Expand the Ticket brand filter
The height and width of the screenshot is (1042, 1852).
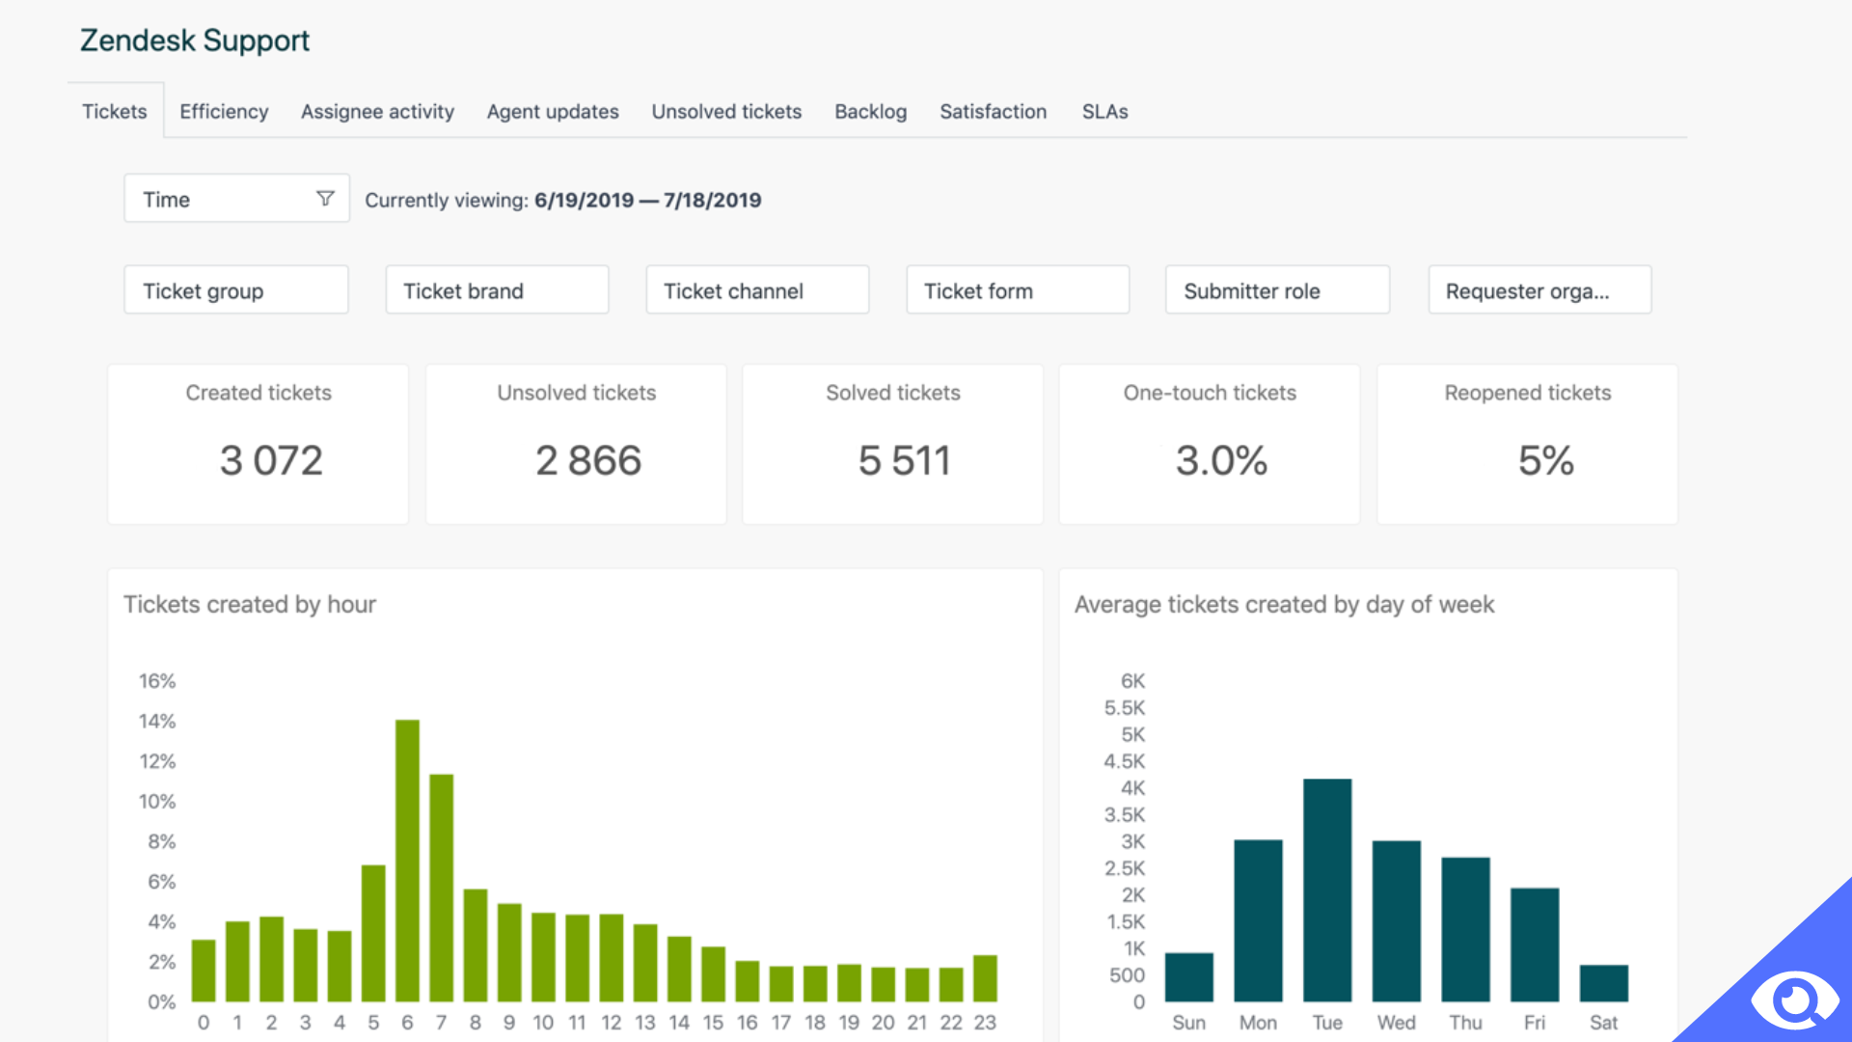[x=497, y=290]
